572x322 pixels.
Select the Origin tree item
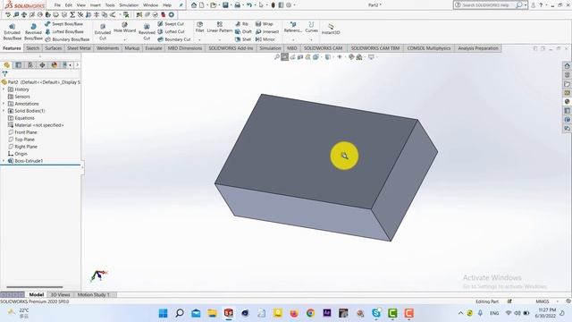coord(18,154)
